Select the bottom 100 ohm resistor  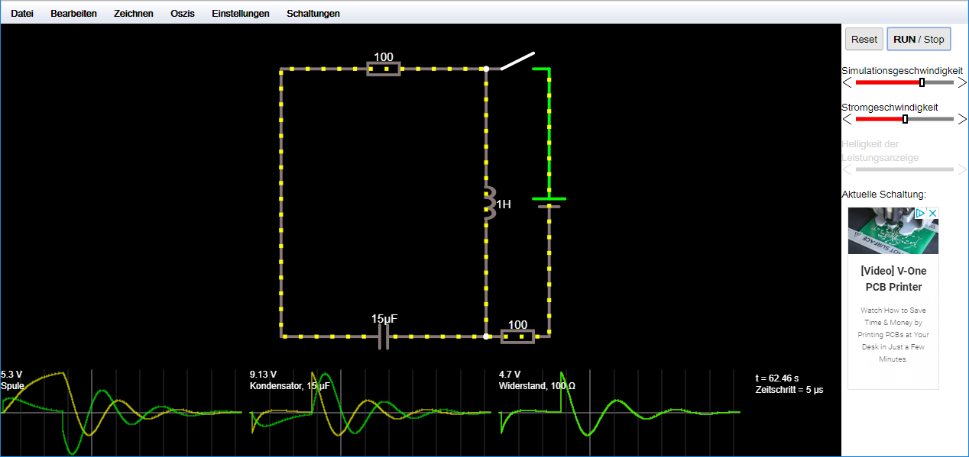(x=517, y=336)
